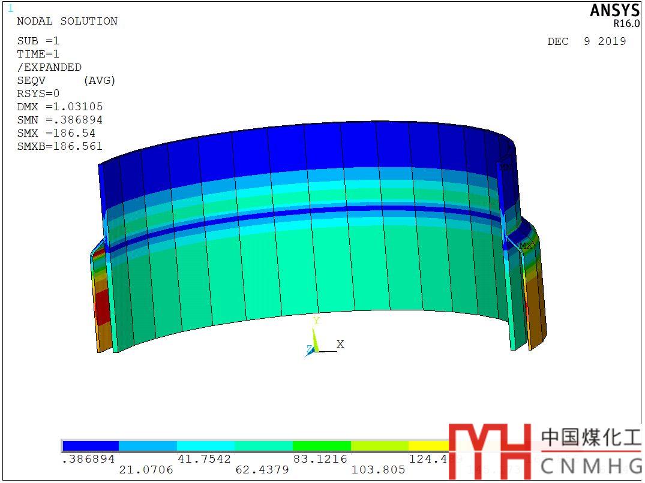Click the MX maximum stress marker
The image size is (645, 483).
(526, 246)
